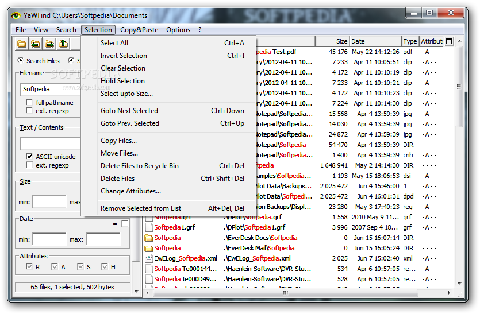The width and height of the screenshot is (480, 314).
Task: Choose Select upto Size...
Action: pyautogui.click(x=168, y=94)
